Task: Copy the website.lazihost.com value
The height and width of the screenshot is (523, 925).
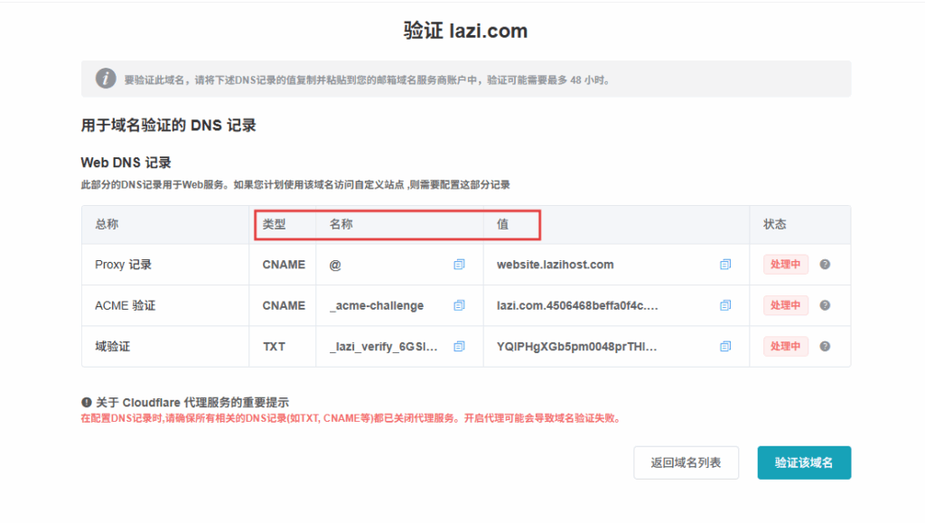Action: tap(725, 265)
